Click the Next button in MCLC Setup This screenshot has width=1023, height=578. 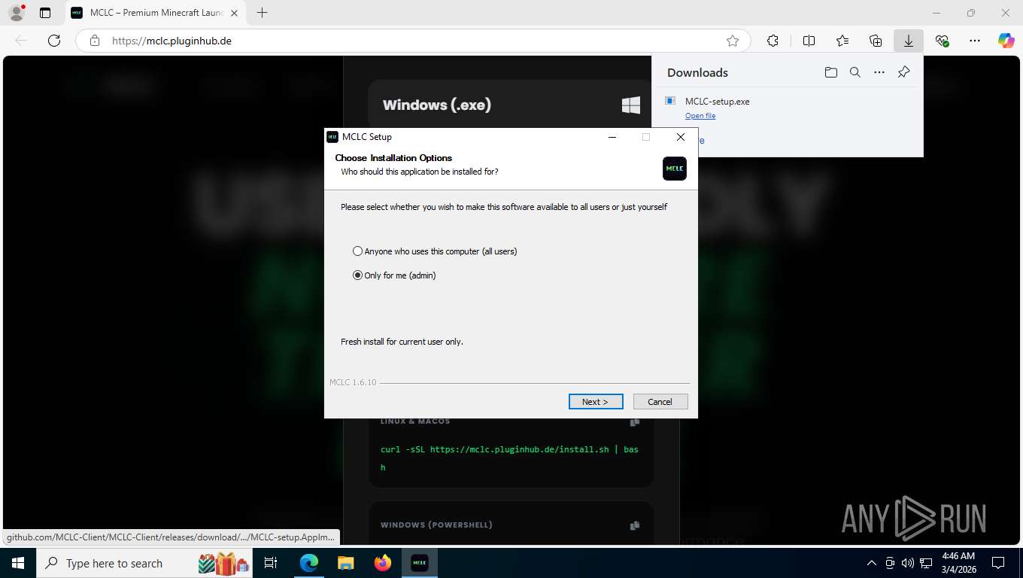coord(596,401)
